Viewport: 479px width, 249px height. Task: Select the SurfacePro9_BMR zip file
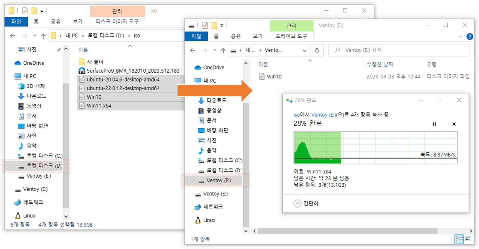coord(129,71)
